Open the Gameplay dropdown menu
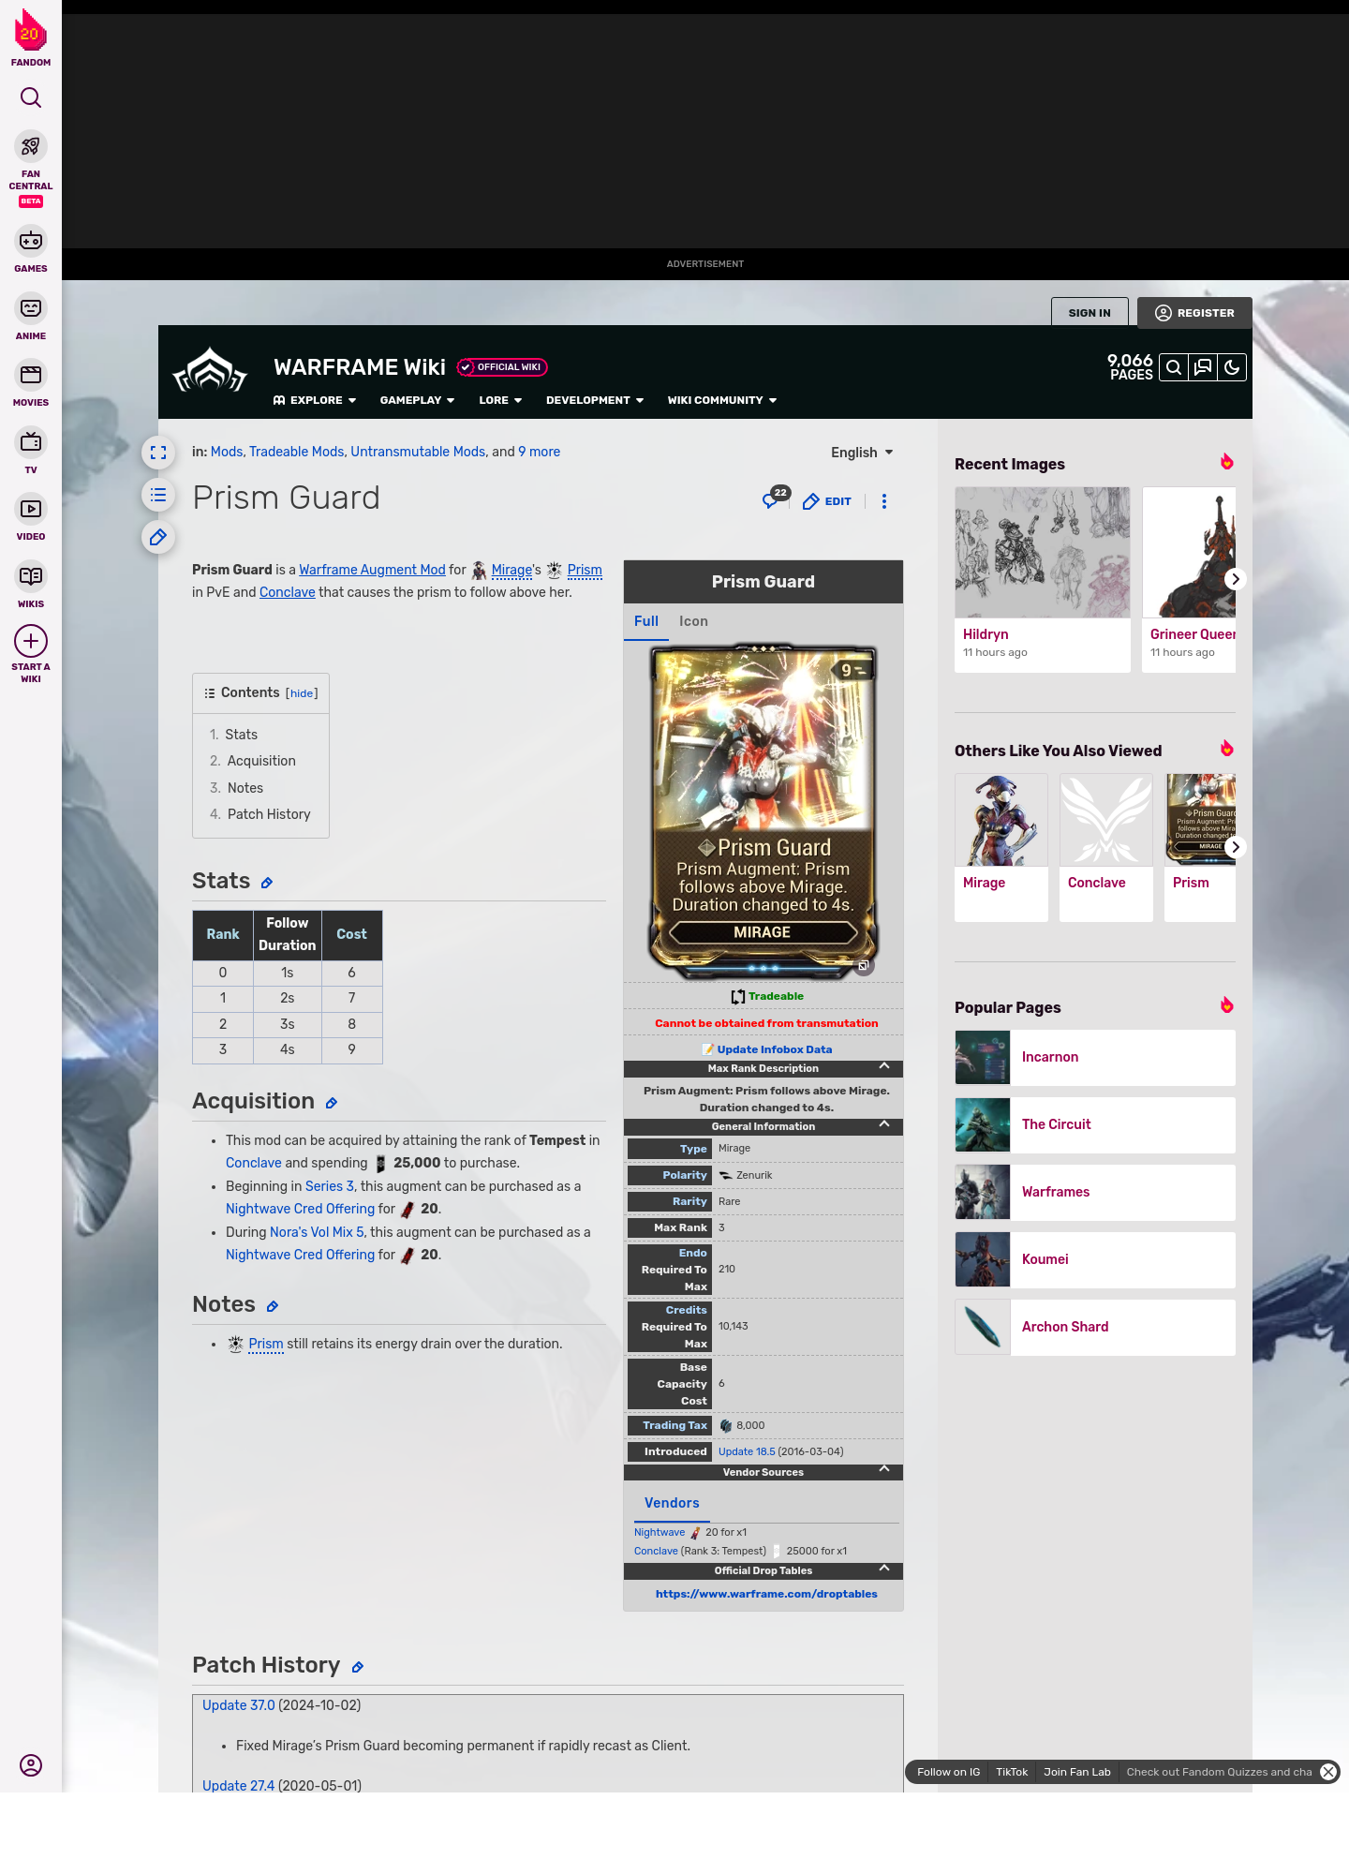 tap(417, 400)
